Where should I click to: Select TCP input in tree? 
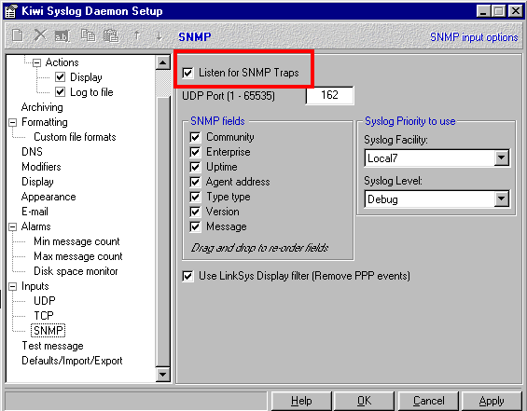(43, 316)
